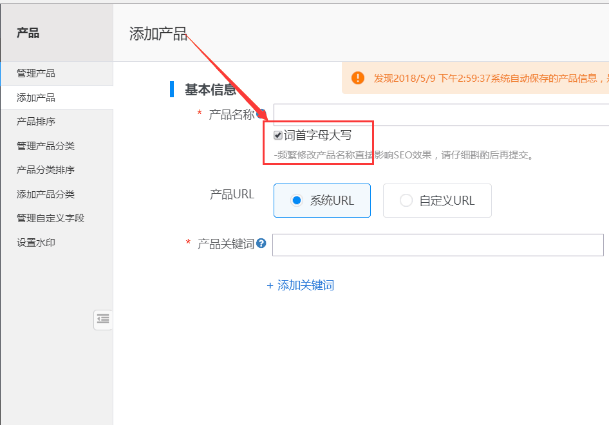The image size is (609, 425).
Task: Collapse the sidebar using the indent icon
Action: (103, 319)
